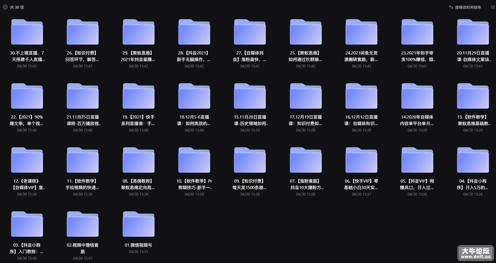The width and height of the screenshot is (496, 263).
Task: Open folder 17.12月19日直播课
Action: pyautogui.click(x=306, y=96)
